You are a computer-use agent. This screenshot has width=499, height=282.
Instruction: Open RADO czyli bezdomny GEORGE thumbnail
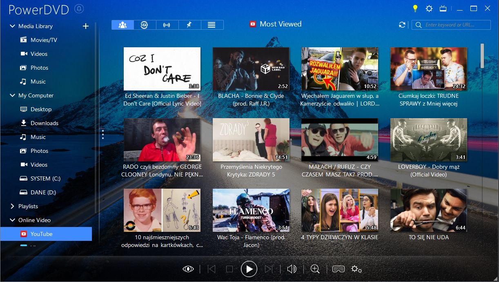pos(162,140)
